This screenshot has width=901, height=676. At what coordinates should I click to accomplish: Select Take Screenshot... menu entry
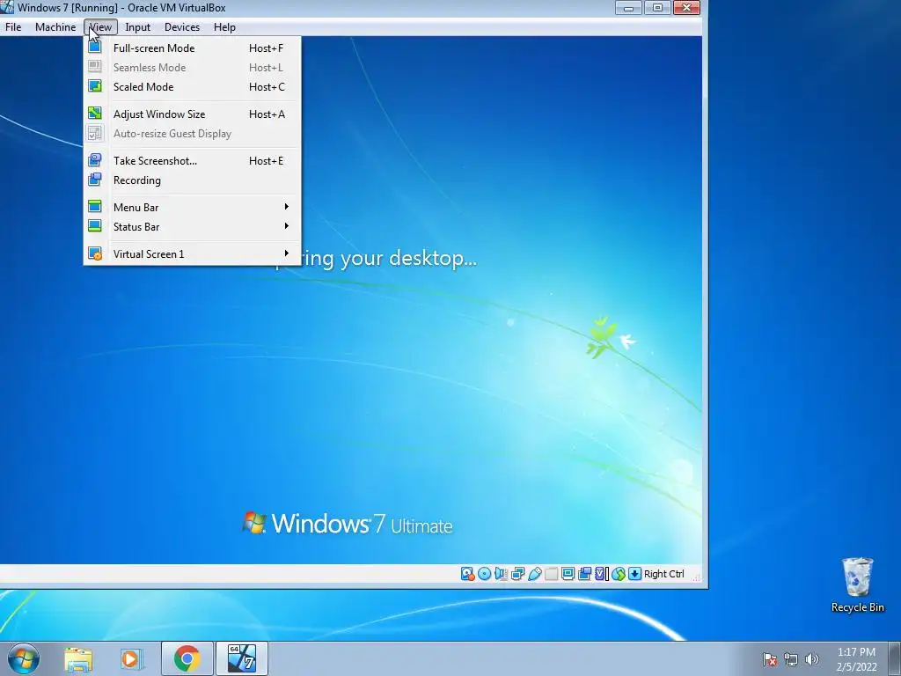pos(193,161)
